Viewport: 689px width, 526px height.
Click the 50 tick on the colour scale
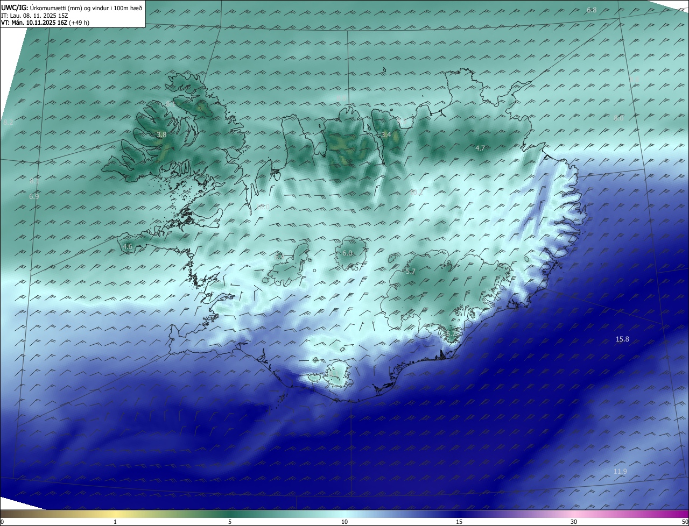pos(685,522)
